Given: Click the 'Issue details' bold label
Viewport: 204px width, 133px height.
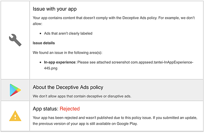Looking at the screenshot, I should [x=44, y=43].
